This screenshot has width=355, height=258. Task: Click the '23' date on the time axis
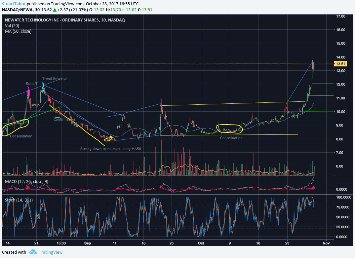coord(287,243)
